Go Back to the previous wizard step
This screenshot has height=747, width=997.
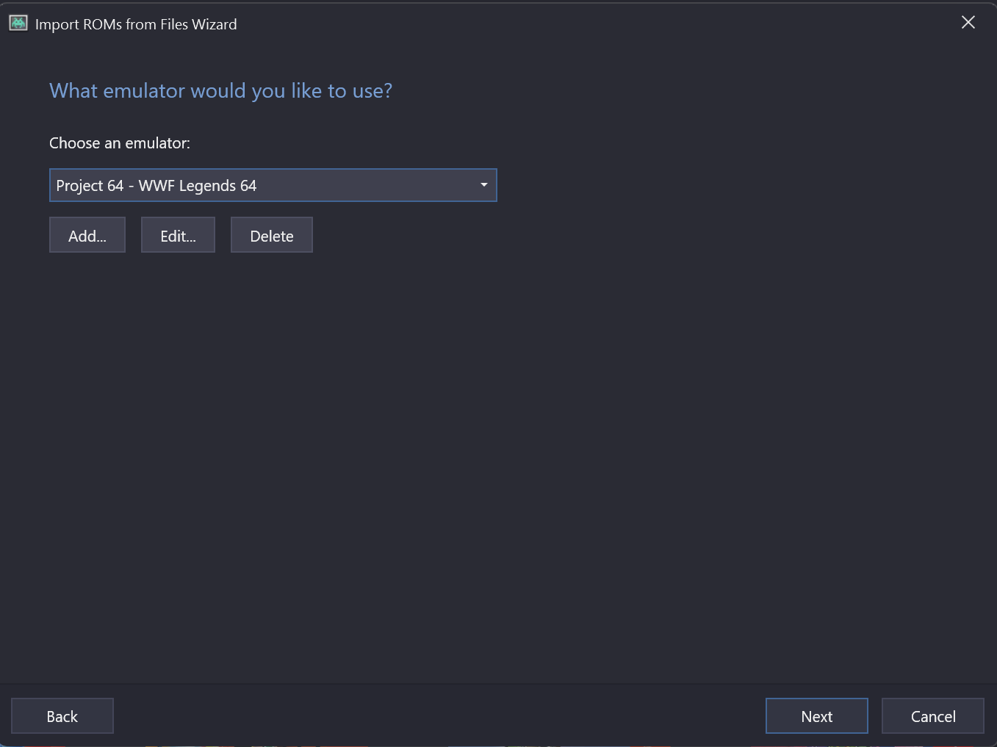click(62, 716)
